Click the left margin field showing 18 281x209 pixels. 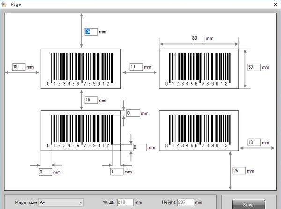(x=19, y=67)
